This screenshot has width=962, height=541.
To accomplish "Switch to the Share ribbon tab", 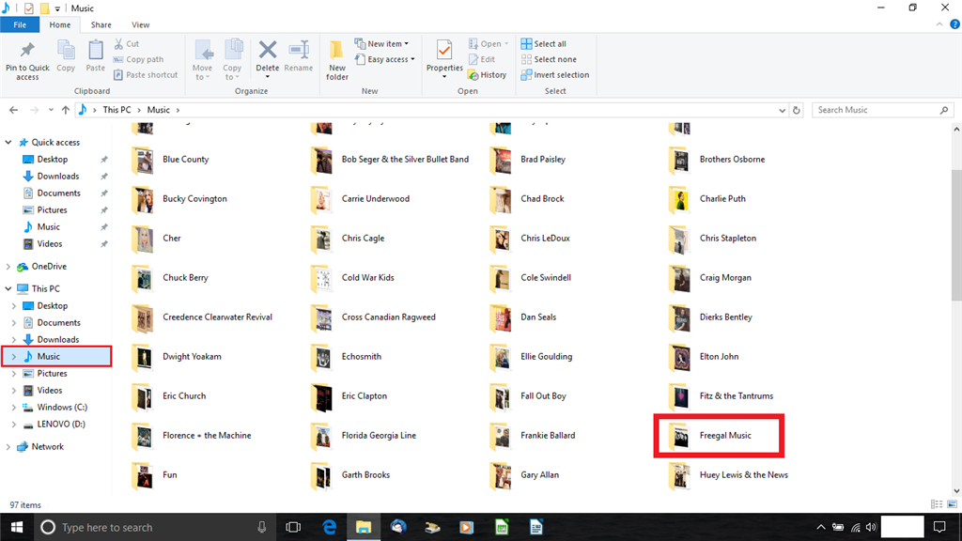I will click(101, 24).
